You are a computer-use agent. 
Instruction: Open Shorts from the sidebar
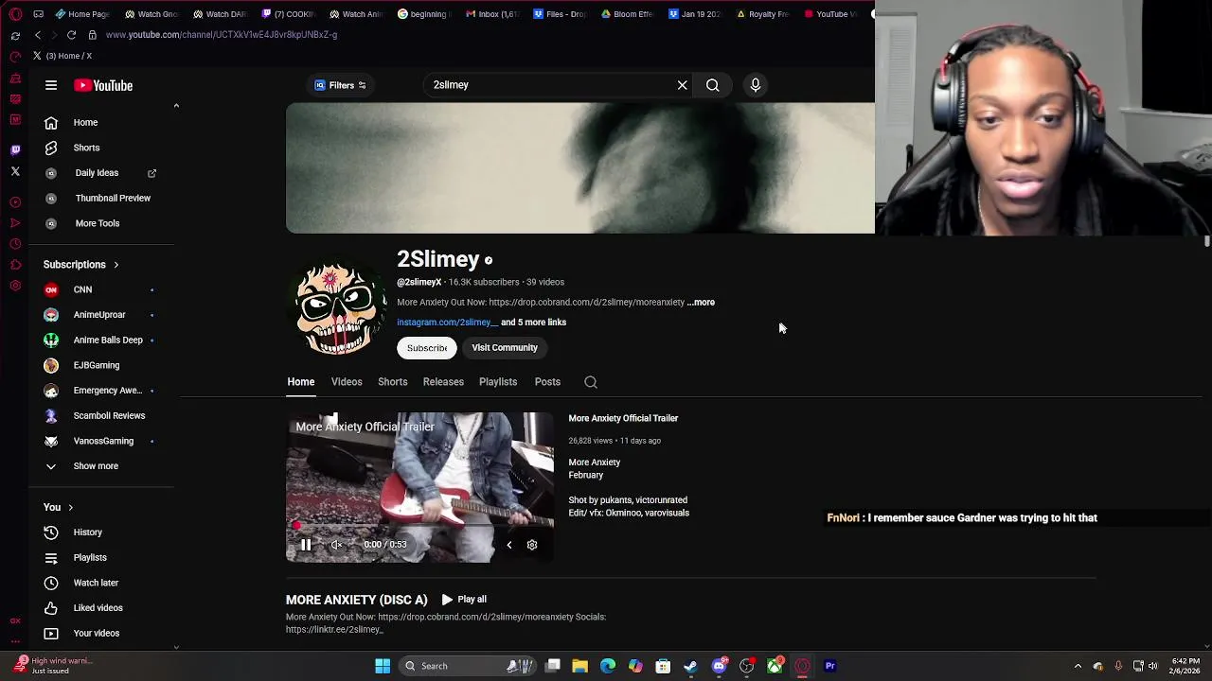click(86, 148)
